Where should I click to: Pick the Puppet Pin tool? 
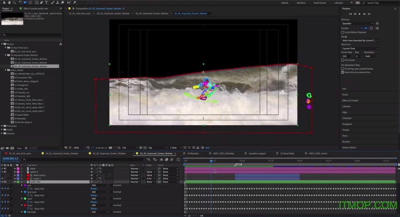point(75,3)
